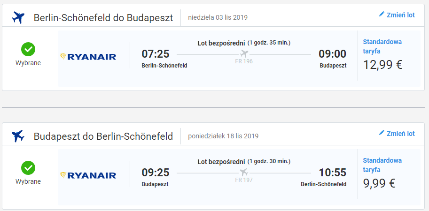The image size is (429, 211).
Task: Toggle the green Wybrane checkmark for the return flight
Action: click(x=28, y=168)
